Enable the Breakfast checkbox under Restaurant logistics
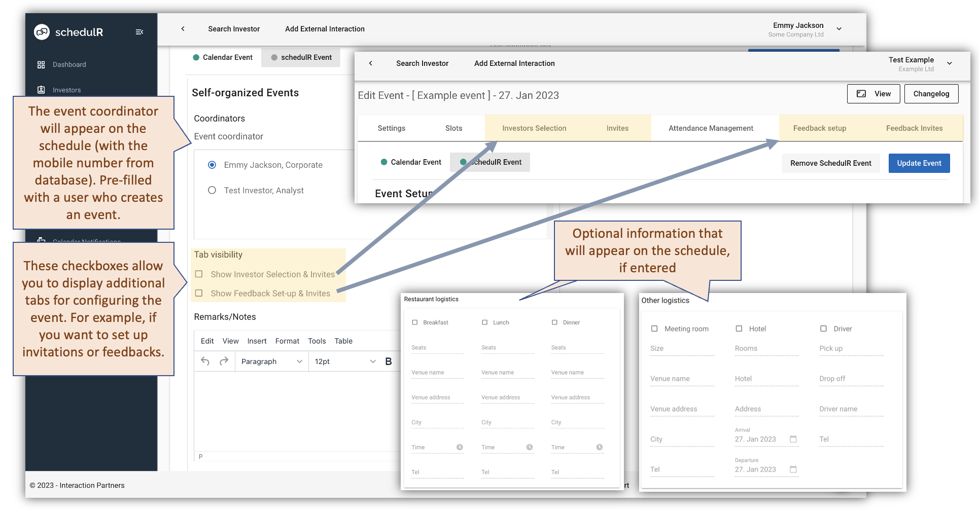 click(415, 322)
